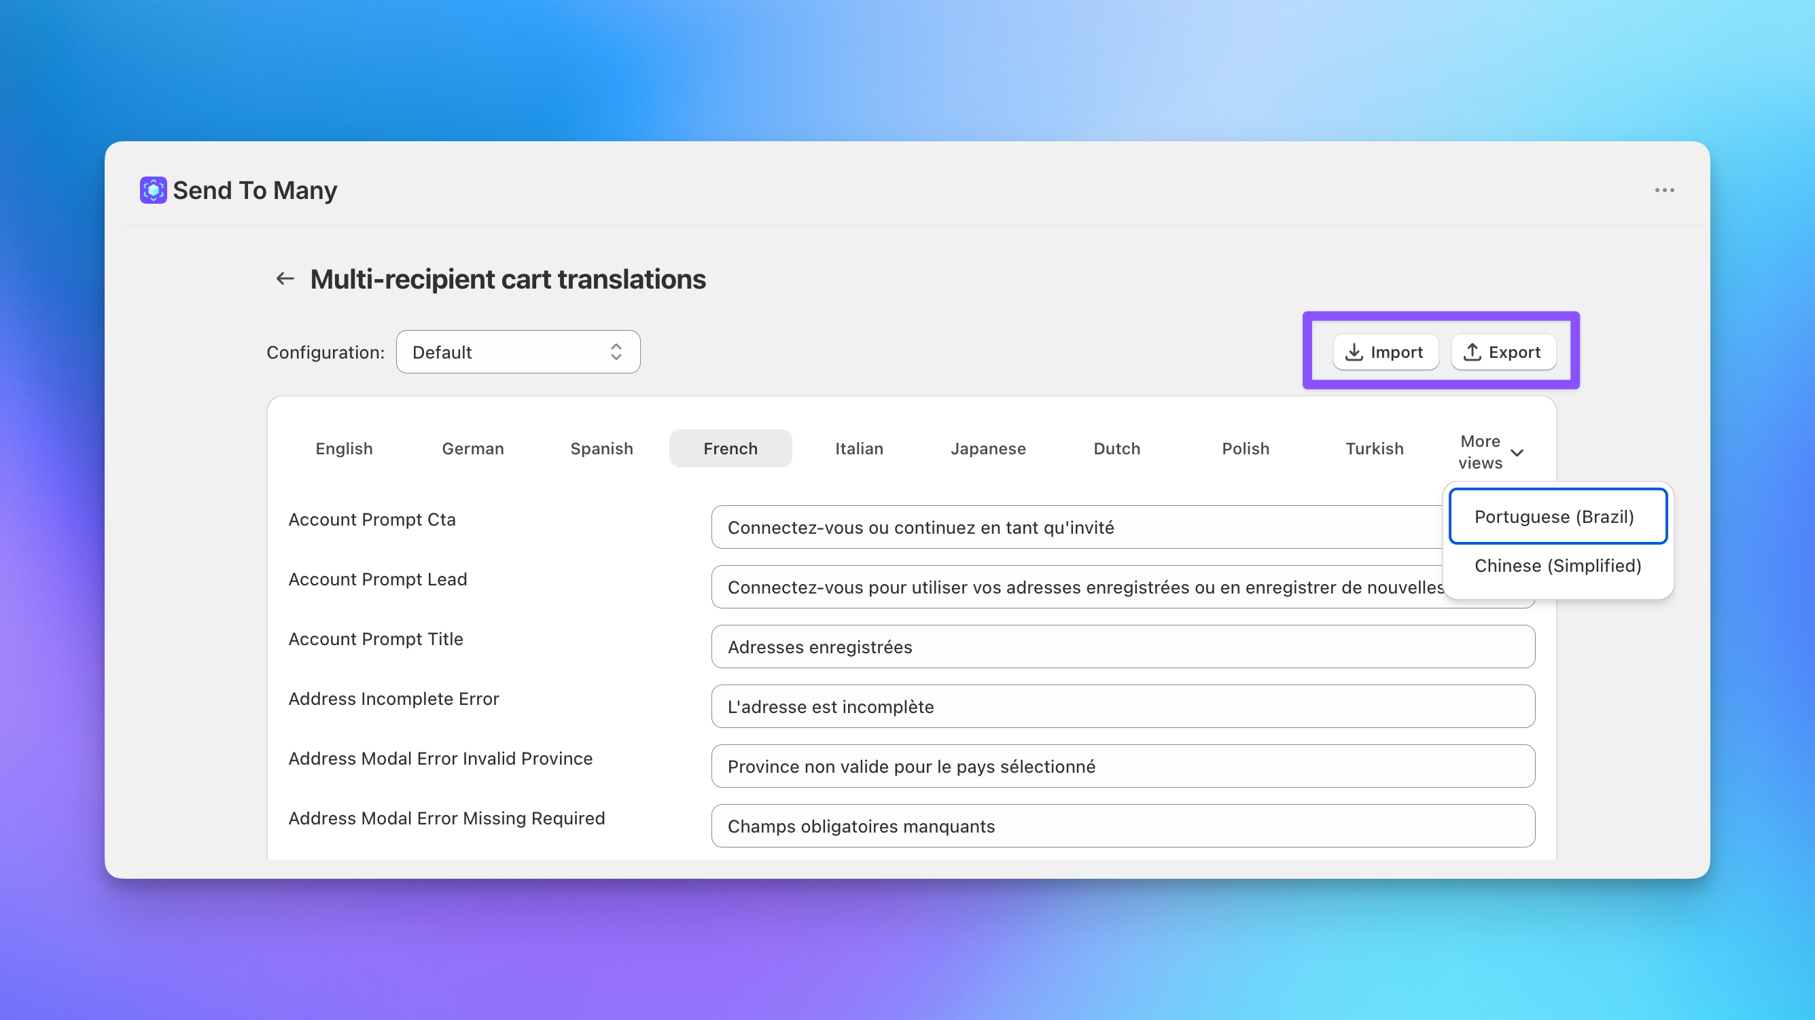The width and height of the screenshot is (1815, 1020).
Task: Select the French tab
Action: coord(730,448)
